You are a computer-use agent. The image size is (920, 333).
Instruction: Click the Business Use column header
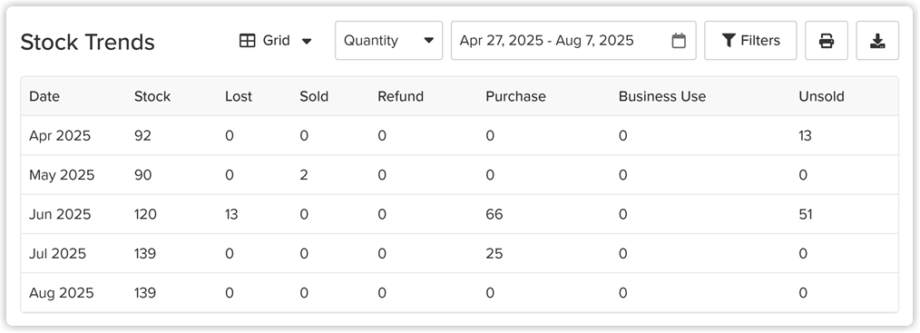661,96
